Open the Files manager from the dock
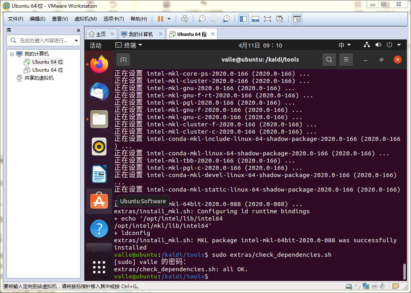The image size is (411, 293). [99, 120]
